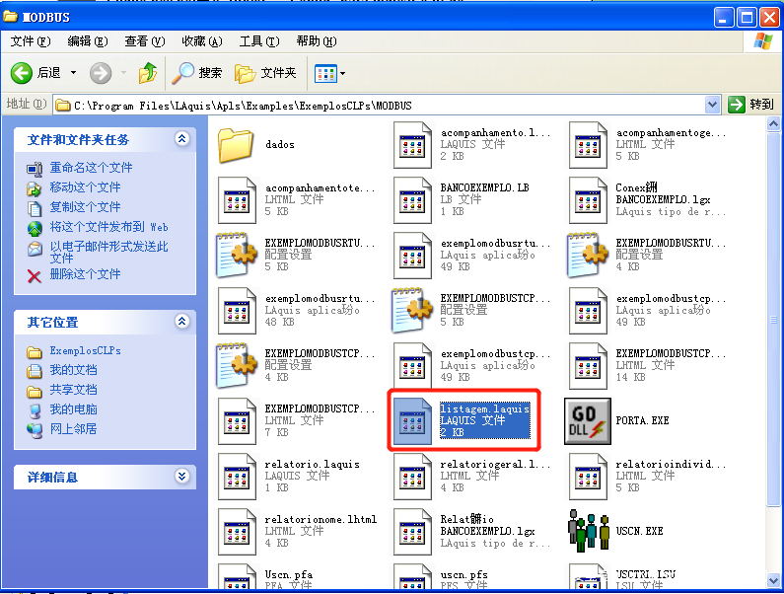
Task: Select the acompanhamentote... LHTML file name
Action: (x=320, y=188)
